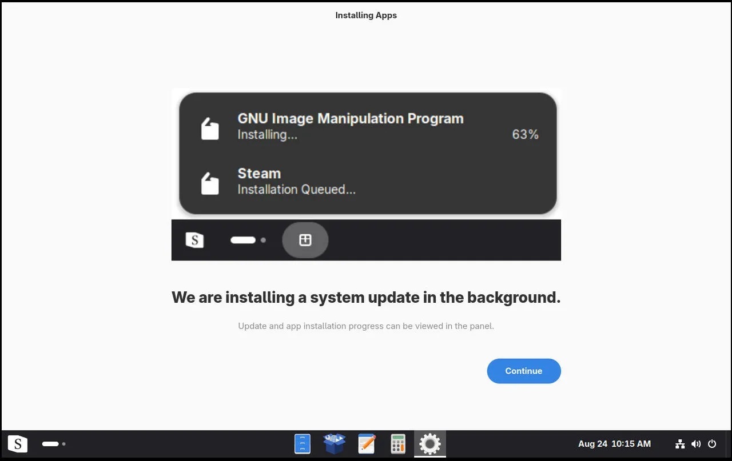Select the active workspace pill indicator
Viewport: 732px width, 461px height.
[50, 444]
